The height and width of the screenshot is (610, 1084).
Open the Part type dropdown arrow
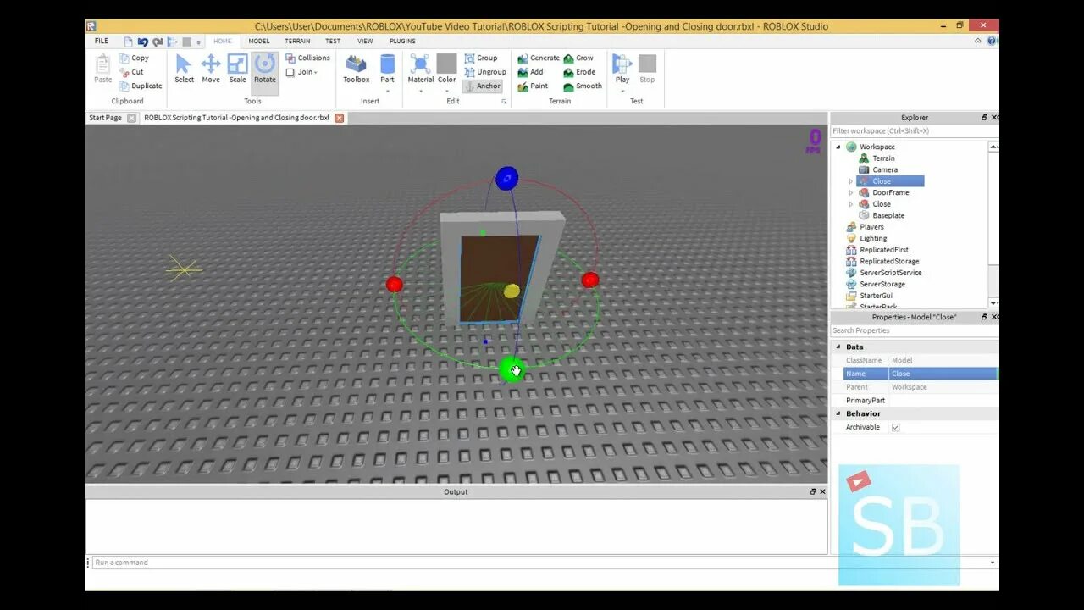click(387, 91)
